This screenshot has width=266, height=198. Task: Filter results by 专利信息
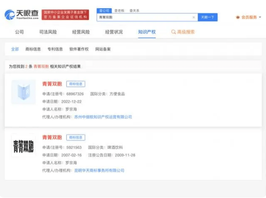[x=55, y=49]
